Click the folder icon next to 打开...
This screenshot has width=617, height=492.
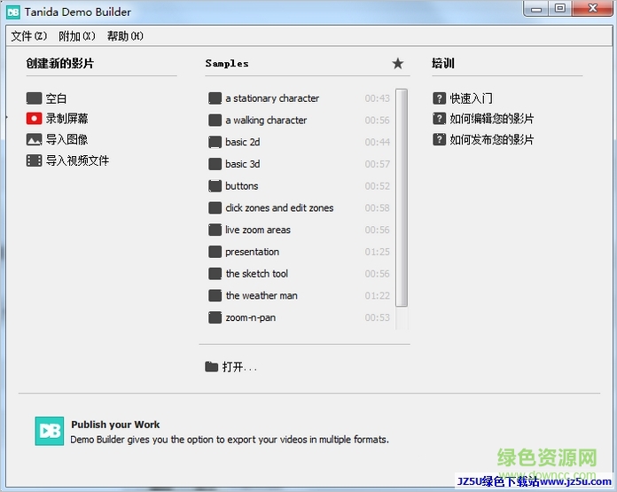211,367
